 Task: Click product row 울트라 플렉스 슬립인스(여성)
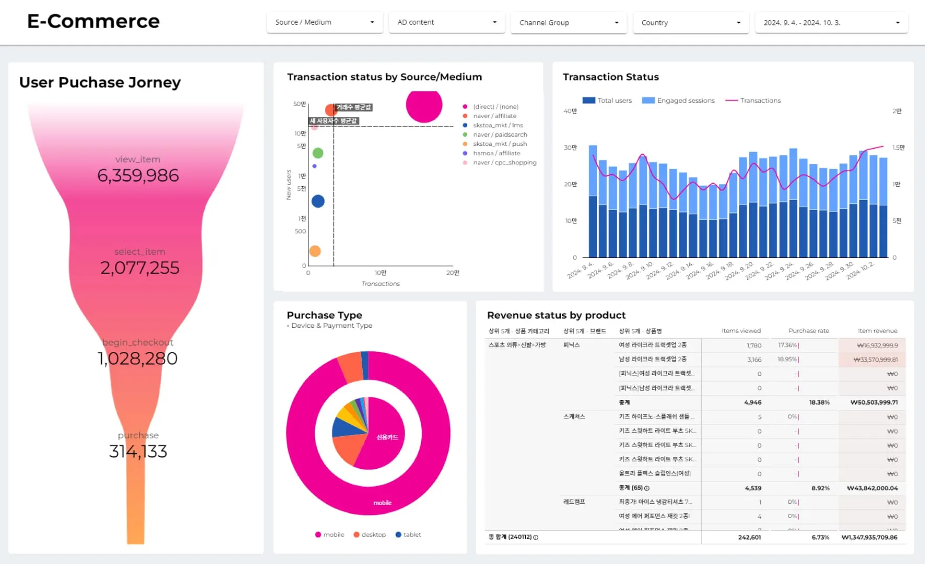tap(655, 474)
